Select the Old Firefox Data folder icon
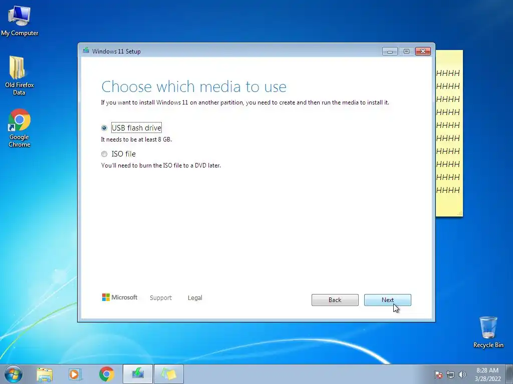Viewport: 513px width, 384px height. point(19,75)
